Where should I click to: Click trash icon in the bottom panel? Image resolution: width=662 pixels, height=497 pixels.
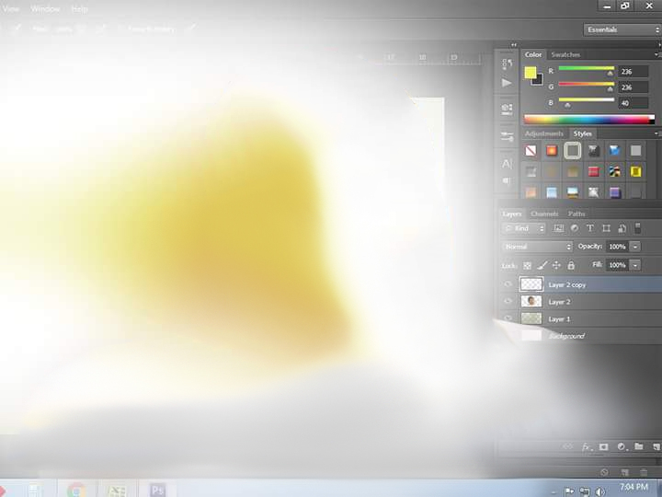644,472
